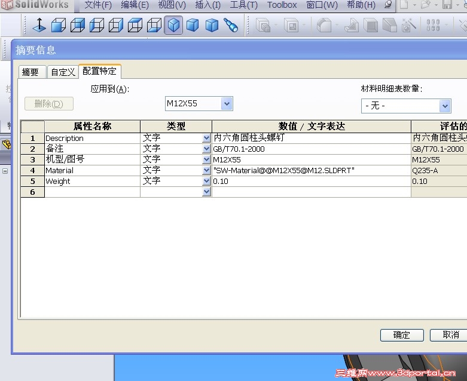Open the type dropdown in empty row 6
Viewport: 467px width, 381px height.
click(x=206, y=192)
